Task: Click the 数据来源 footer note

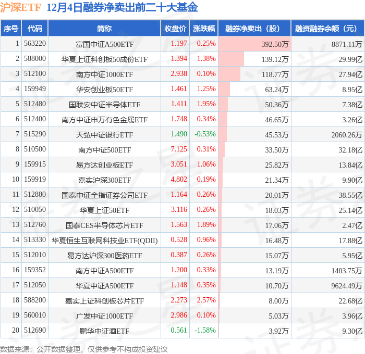Action: (84, 349)
